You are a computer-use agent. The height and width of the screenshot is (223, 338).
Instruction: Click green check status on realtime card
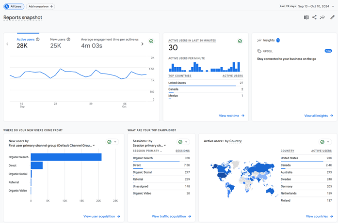(240, 41)
